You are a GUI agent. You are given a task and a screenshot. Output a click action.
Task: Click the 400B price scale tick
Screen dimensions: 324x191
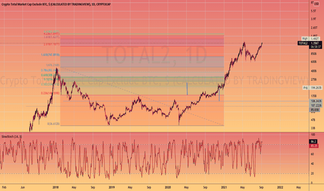pos(314,71)
